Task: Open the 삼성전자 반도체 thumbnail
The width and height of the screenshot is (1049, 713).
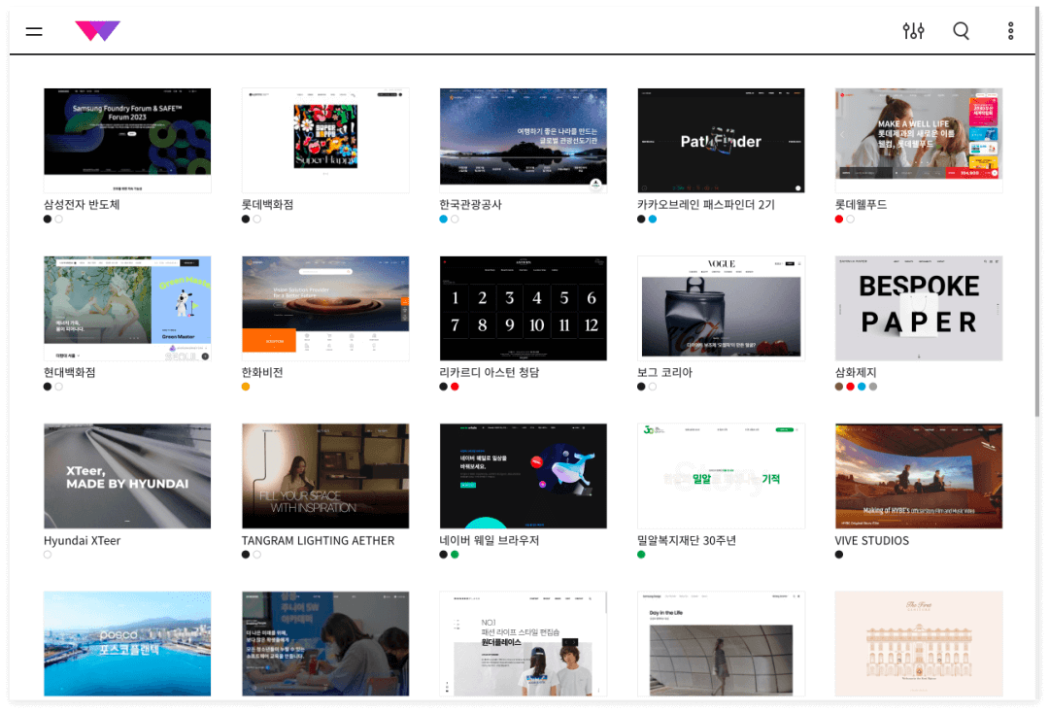Action: (127, 141)
